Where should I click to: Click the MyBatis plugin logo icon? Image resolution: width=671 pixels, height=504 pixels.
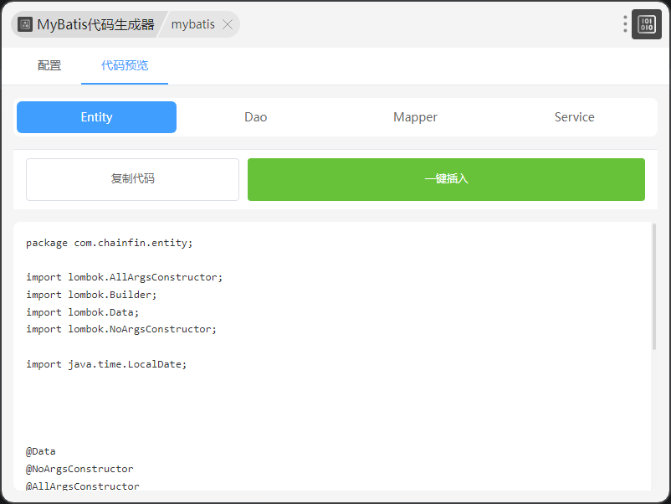[25, 24]
